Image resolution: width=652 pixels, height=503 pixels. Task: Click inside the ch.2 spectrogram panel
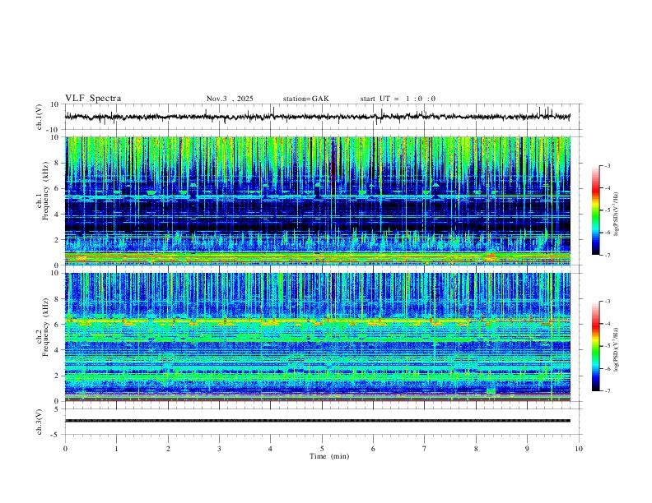(318, 337)
